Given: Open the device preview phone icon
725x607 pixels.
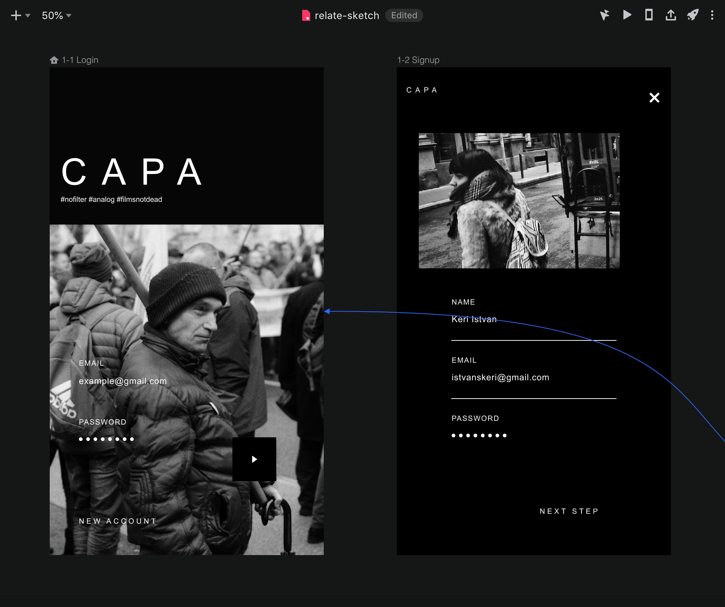Looking at the screenshot, I should (x=649, y=15).
